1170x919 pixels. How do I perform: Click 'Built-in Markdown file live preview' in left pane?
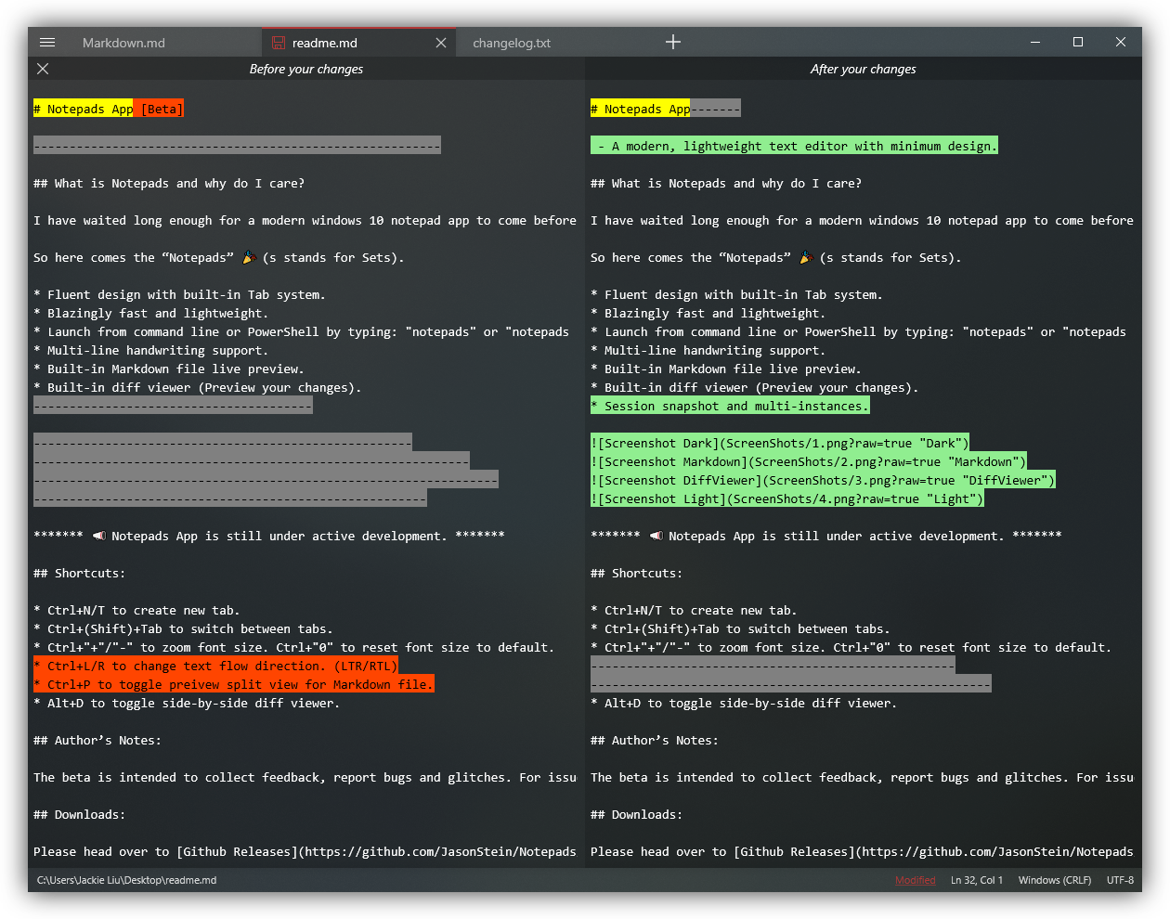[168, 369]
